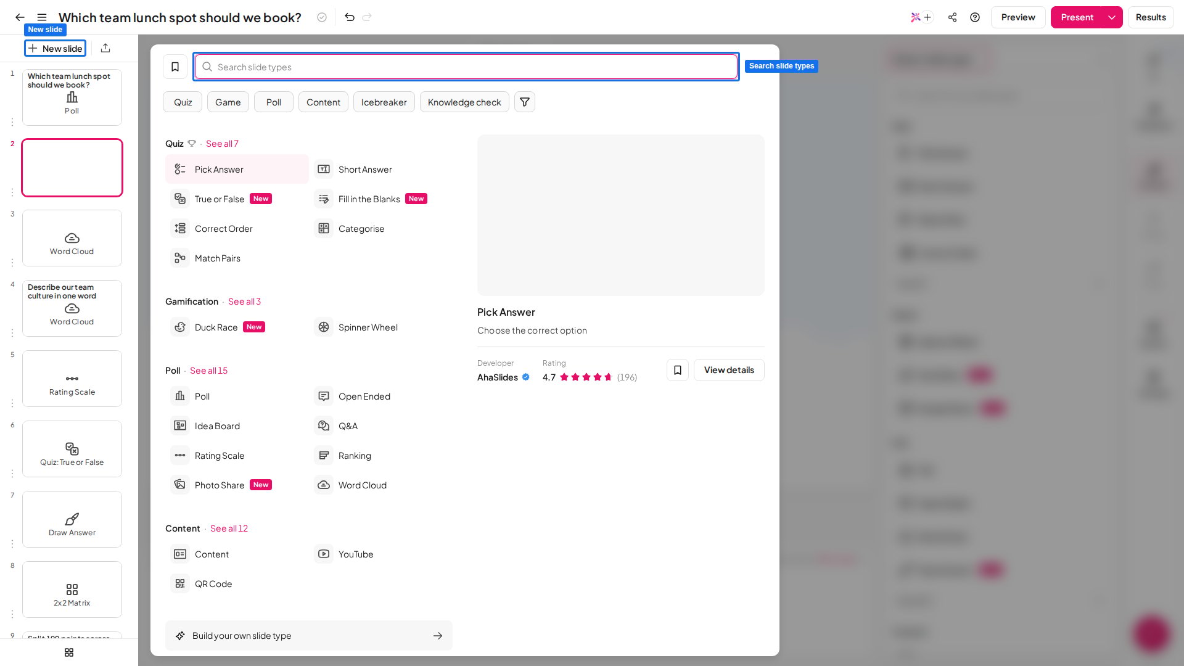Open the filter funnel icon
The height and width of the screenshot is (666, 1184).
tap(525, 102)
